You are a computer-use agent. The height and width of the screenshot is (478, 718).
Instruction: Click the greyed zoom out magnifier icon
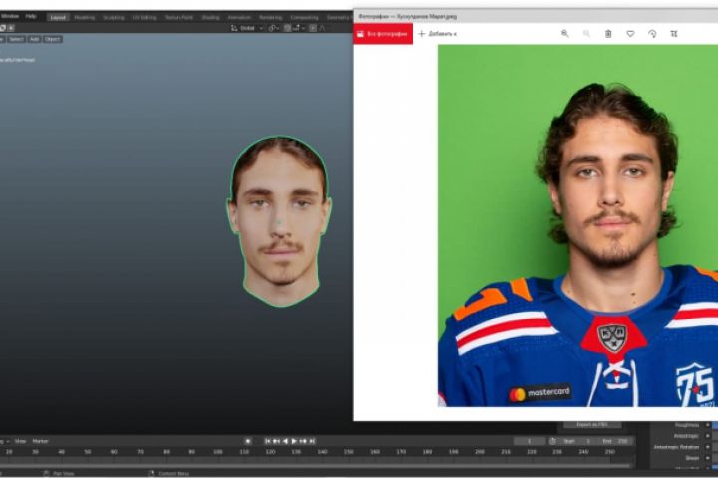(x=586, y=34)
